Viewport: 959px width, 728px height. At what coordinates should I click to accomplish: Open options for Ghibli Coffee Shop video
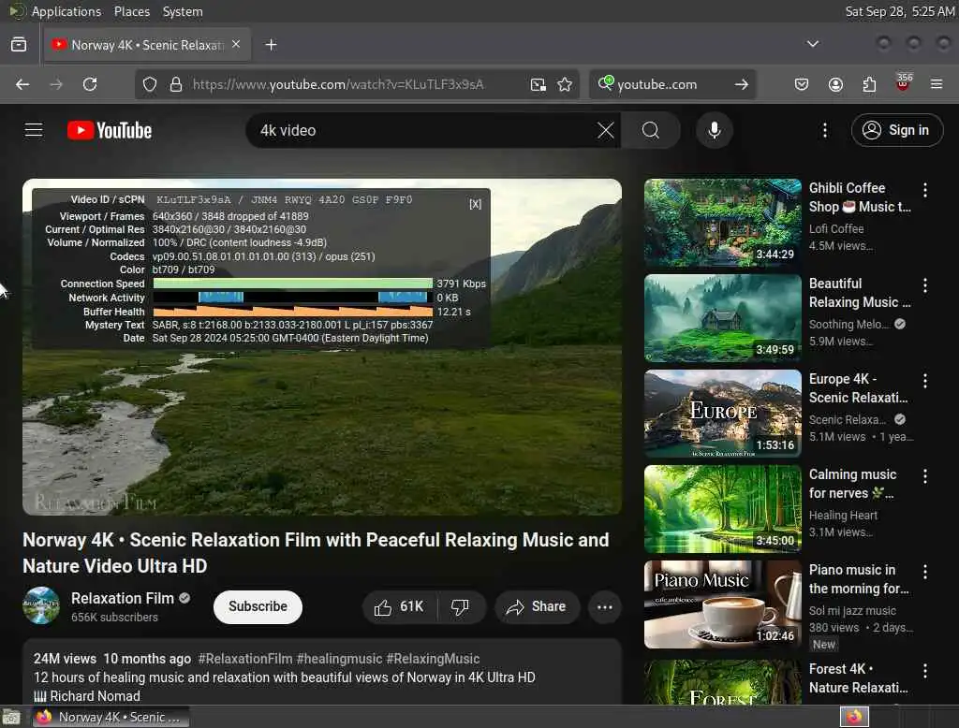(925, 190)
